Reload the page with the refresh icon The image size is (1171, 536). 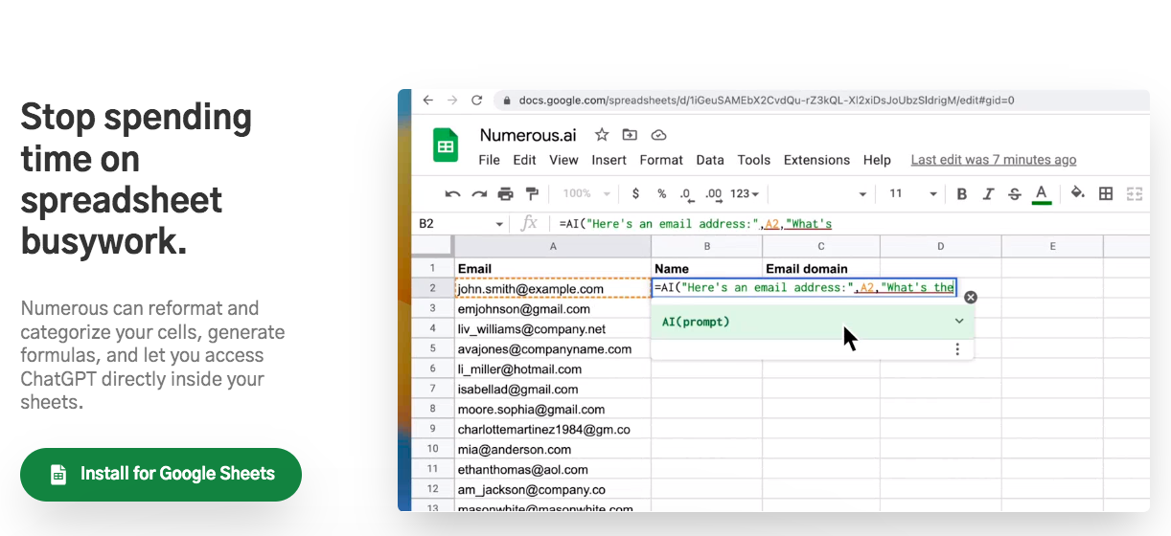pos(477,100)
